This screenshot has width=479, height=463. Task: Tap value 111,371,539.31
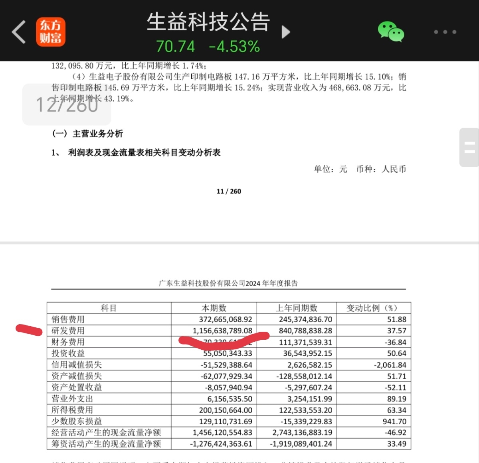[x=305, y=342]
